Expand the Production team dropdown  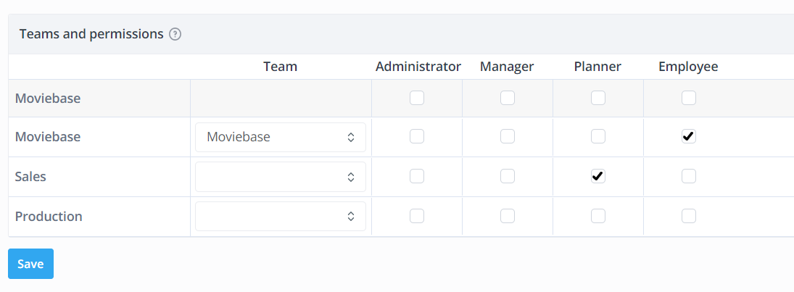point(281,216)
